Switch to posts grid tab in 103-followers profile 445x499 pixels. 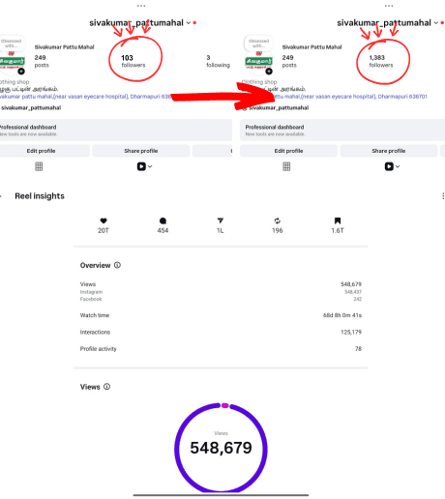click(x=39, y=166)
